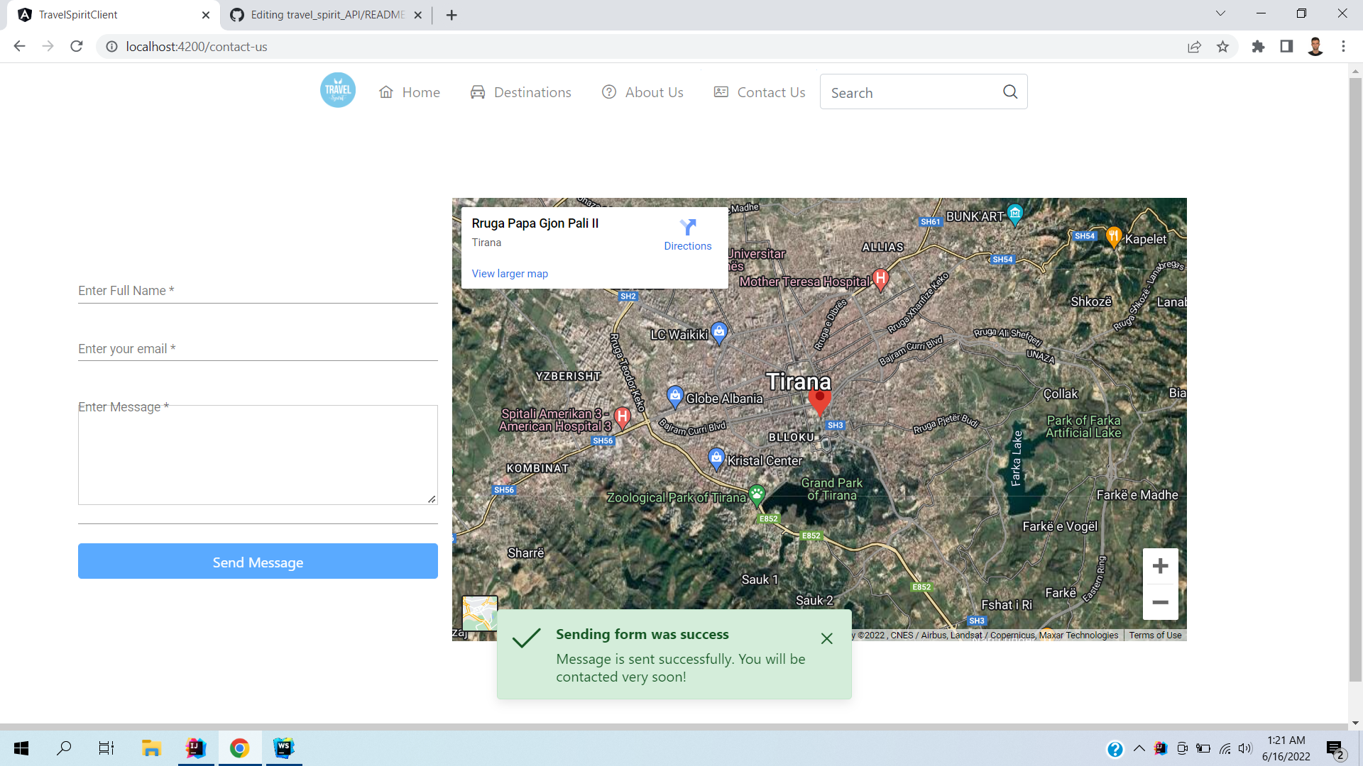Expand the tab search chevron
The height and width of the screenshot is (766, 1363).
click(x=1220, y=13)
